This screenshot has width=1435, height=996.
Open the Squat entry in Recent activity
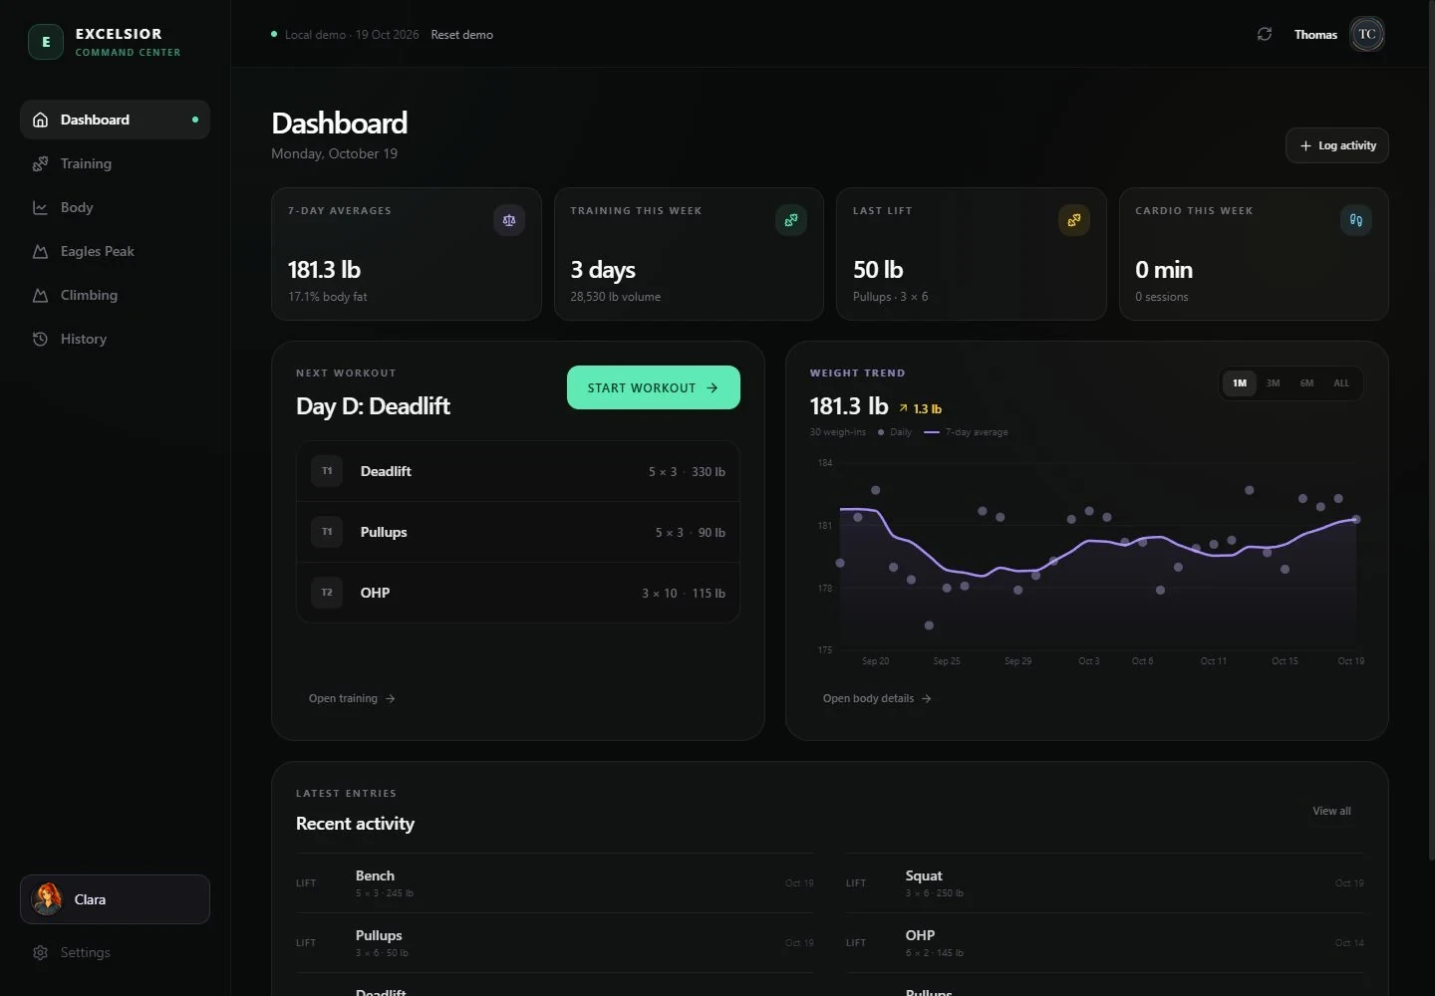pos(1105,883)
